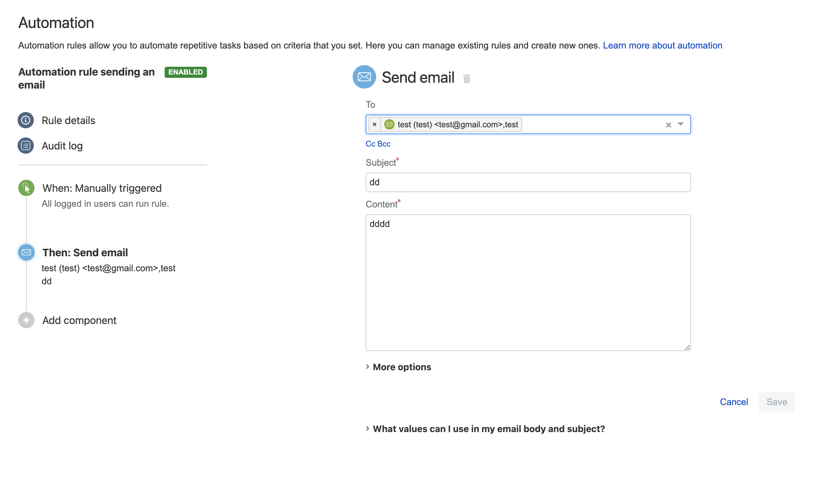Click the green envelope icon in recipient chip
This screenshot has height=478, width=814.
coord(389,124)
